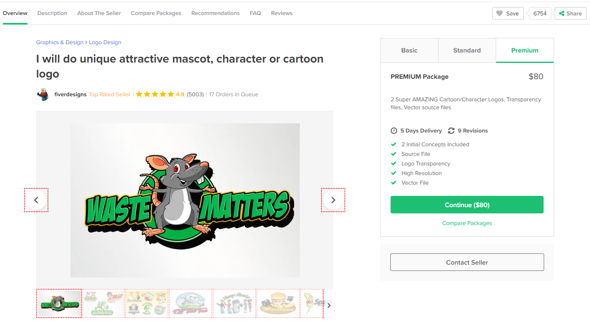Image resolution: width=590 pixels, height=328 pixels.
Task: Show next gallery image with right arrow
Action: click(x=333, y=200)
